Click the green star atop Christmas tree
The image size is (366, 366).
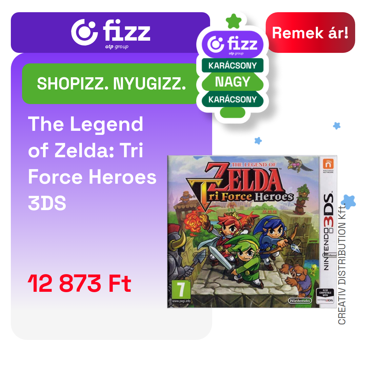point(233,21)
